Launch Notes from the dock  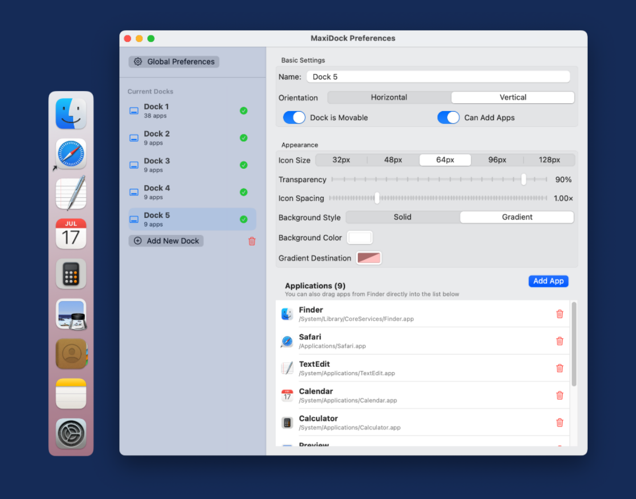tap(71, 394)
